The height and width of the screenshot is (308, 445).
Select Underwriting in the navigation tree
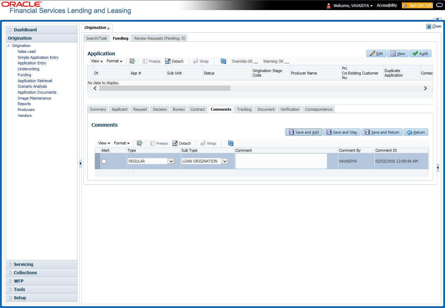(x=29, y=69)
